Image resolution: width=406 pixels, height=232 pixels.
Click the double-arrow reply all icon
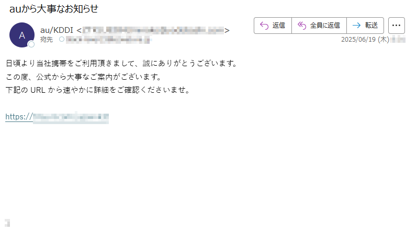pos(302,26)
